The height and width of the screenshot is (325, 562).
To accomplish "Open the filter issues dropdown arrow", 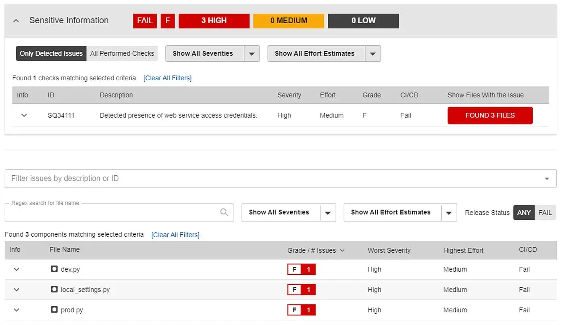I will coord(546,178).
